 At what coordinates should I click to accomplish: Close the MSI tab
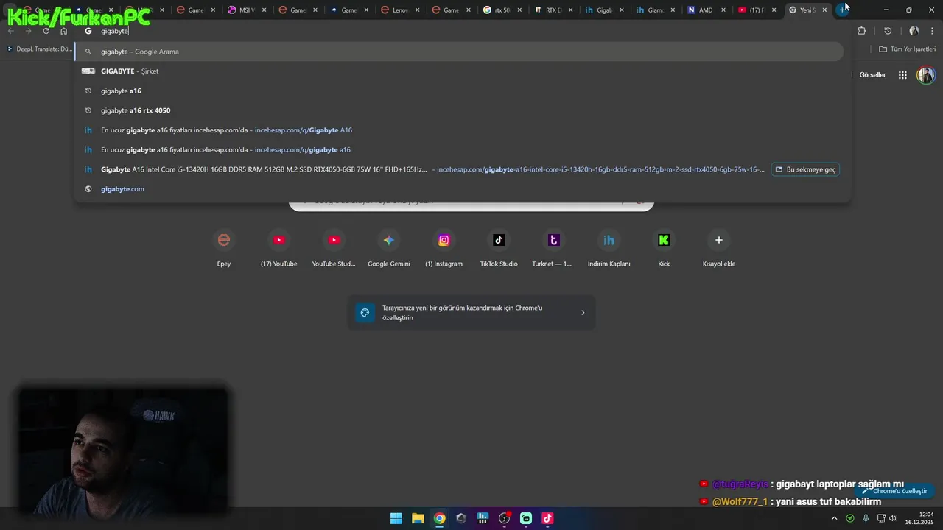coord(264,10)
